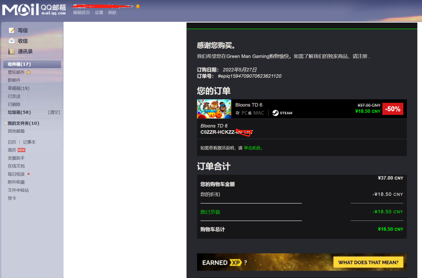Click 换肤 to change skin
The width and height of the screenshot is (422, 278).
[x=112, y=12]
